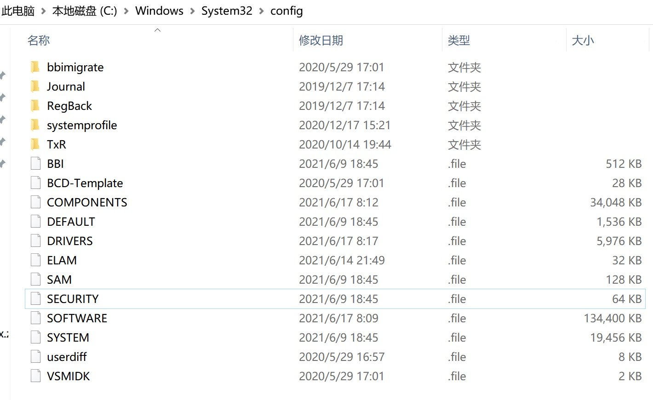The width and height of the screenshot is (653, 400).
Task: Sort files by the 修改日期 column
Action: [321, 40]
